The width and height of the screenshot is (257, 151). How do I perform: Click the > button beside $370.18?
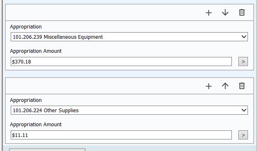click(x=243, y=61)
